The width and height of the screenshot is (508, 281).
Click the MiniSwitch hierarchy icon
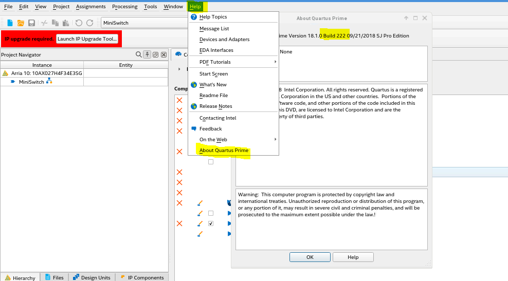[49, 81]
